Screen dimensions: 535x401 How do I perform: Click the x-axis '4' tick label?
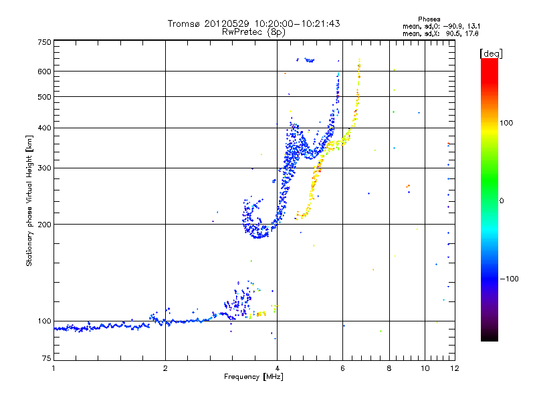(x=277, y=368)
